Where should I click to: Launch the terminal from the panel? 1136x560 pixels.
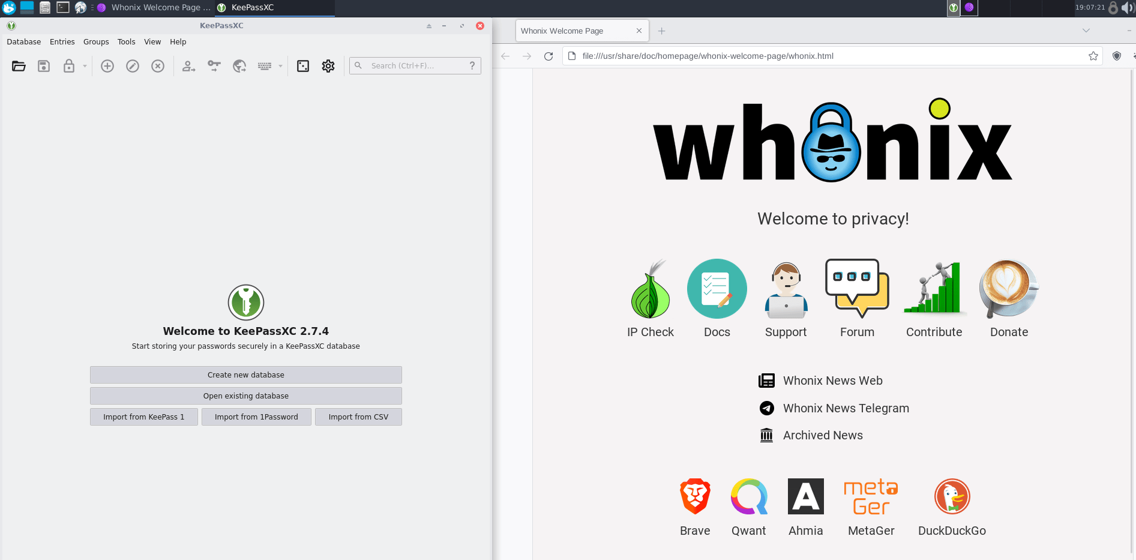(x=63, y=7)
